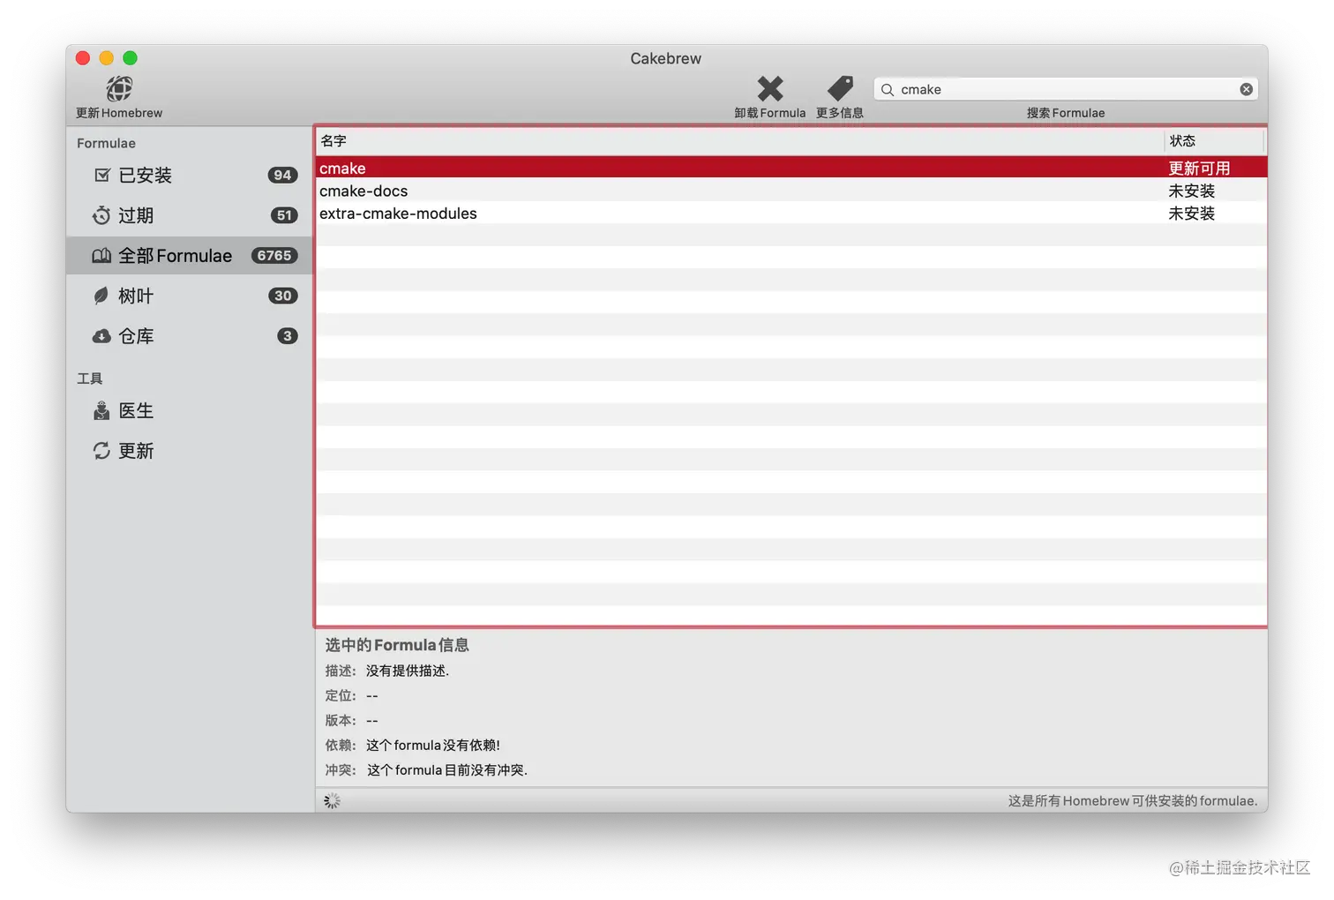Click the 全部 Formulae book icon
Screen dimensions: 1334x900
(101, 256)
